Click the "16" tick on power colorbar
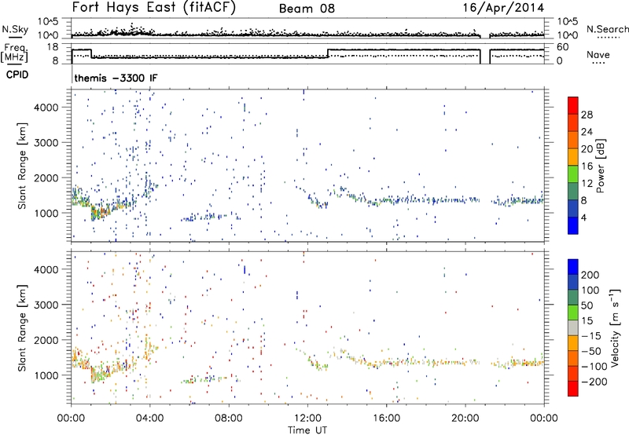629x435 pixels. [x=587, y=166]
